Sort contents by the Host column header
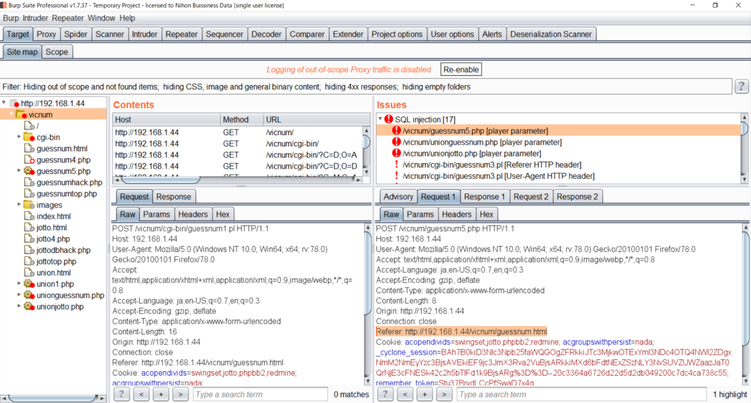 click(x=166, y=119)
